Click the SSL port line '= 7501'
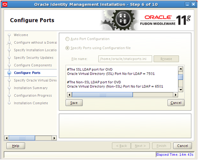Viewport: 198px width, 160px height. click(111, 74)
